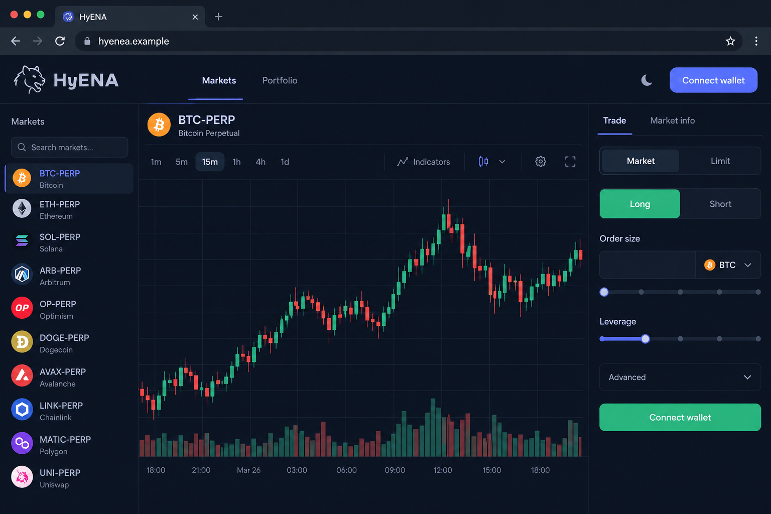Open the Trade tab
Viewport: 771px width, 514px height.
point(614,120)
